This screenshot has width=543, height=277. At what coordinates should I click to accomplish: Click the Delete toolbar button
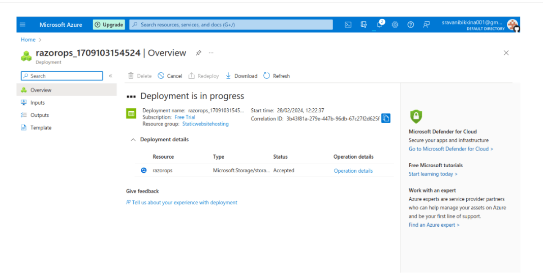pos(140,76)
